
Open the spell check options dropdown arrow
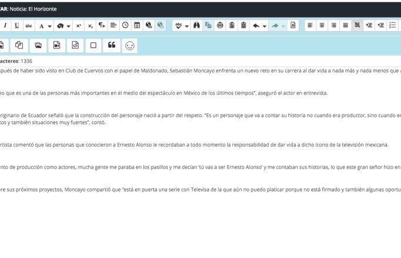[x=187, y=26]
